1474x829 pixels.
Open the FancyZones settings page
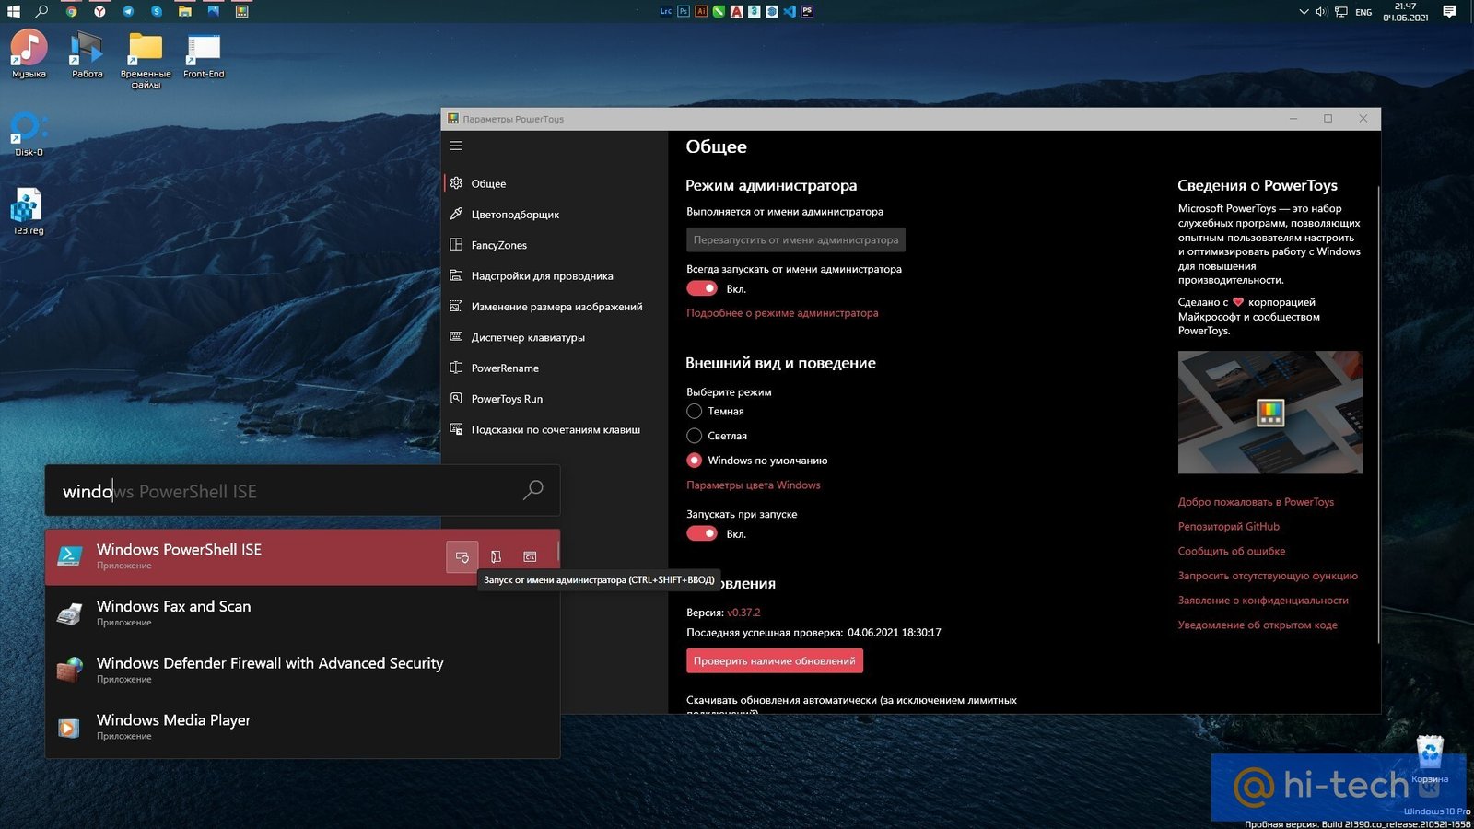point(555,245)
